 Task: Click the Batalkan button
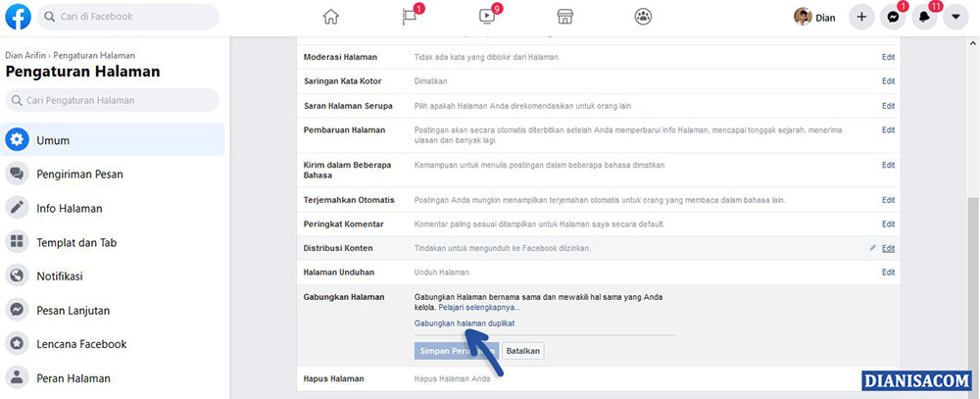(x=523, y=351)
